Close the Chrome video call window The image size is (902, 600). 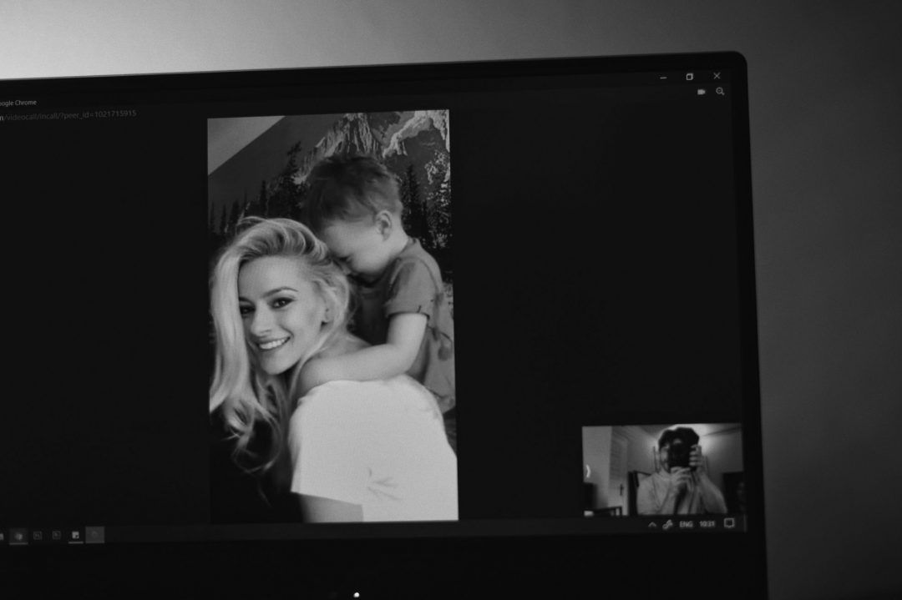click(x=717, y=76)
